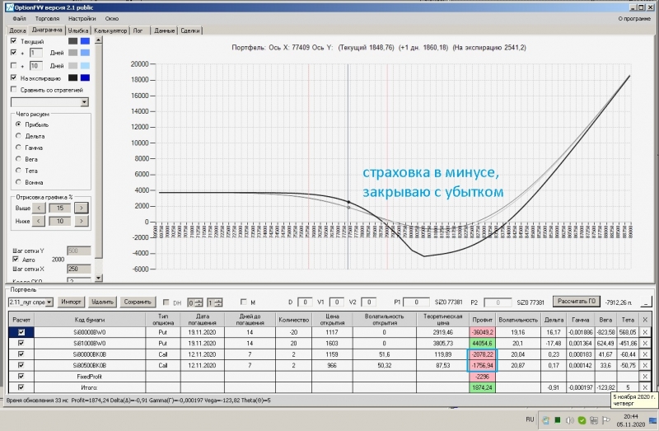
Task: Toggle the DH checkbox in portfolio toolbar
Action: point(166,302)
